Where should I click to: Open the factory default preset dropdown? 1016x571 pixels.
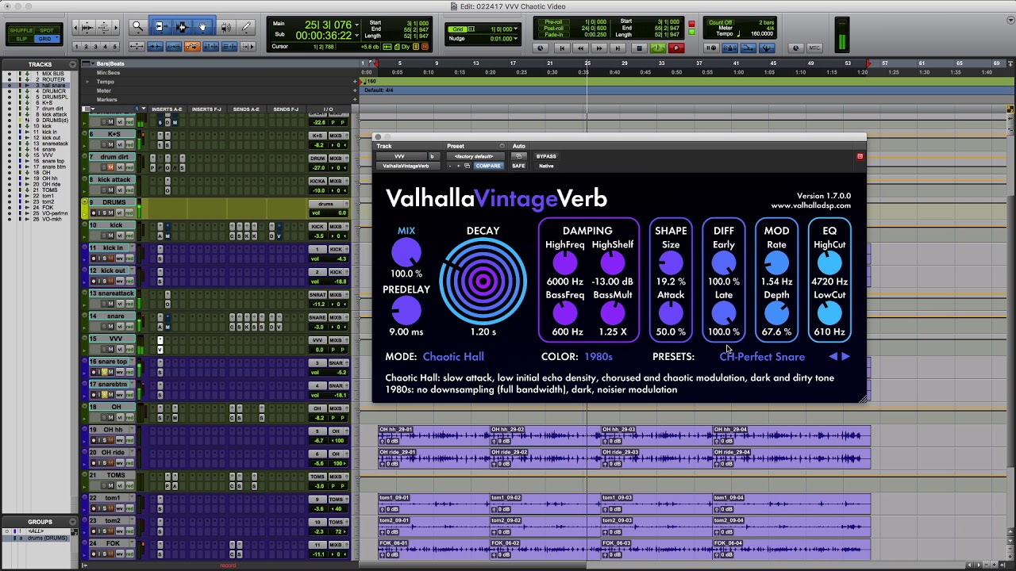474,156
